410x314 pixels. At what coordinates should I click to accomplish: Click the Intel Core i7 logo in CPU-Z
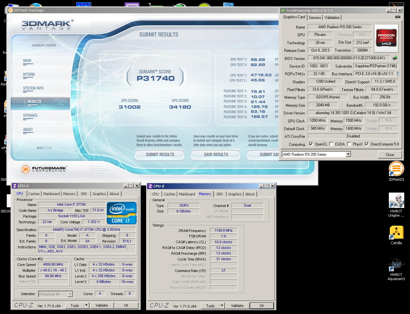(x=121, y=213)
